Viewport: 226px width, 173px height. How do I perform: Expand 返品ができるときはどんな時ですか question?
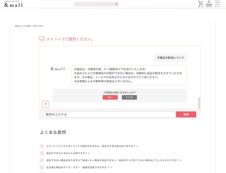[68, 153]
